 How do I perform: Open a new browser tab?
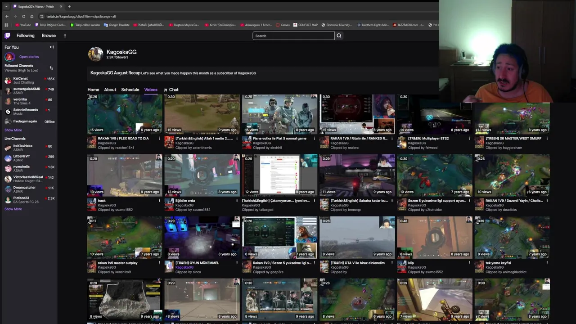tap(69, 6)
